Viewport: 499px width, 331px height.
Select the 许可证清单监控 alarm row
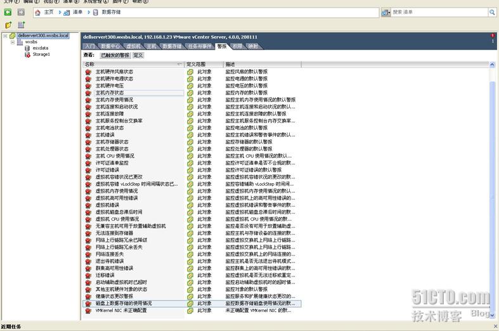point(191,163)
